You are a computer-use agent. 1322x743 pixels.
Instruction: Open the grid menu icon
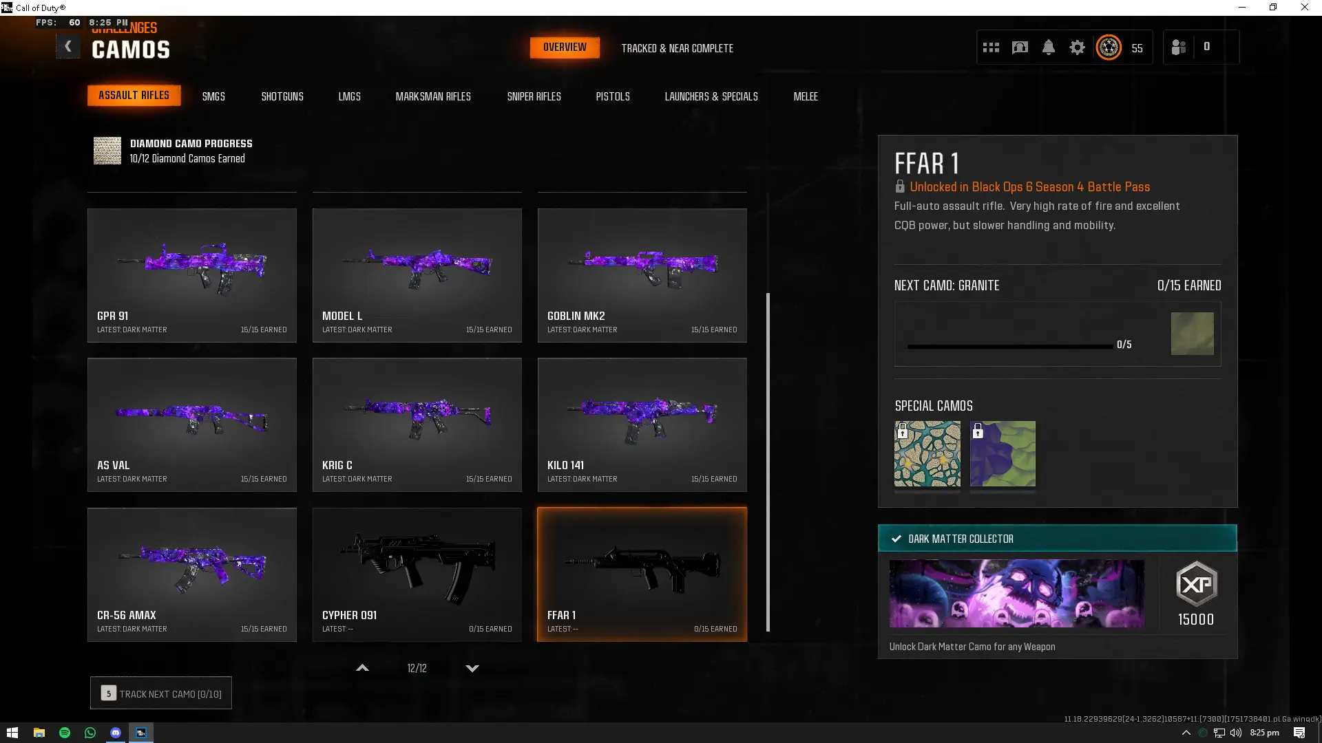pos(991,47)
